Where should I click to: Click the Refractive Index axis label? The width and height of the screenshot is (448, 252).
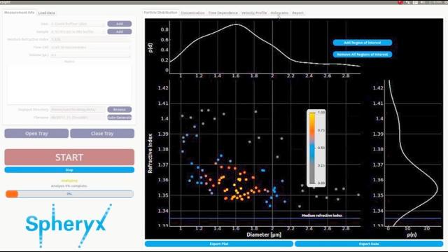[x=150, y=153]
